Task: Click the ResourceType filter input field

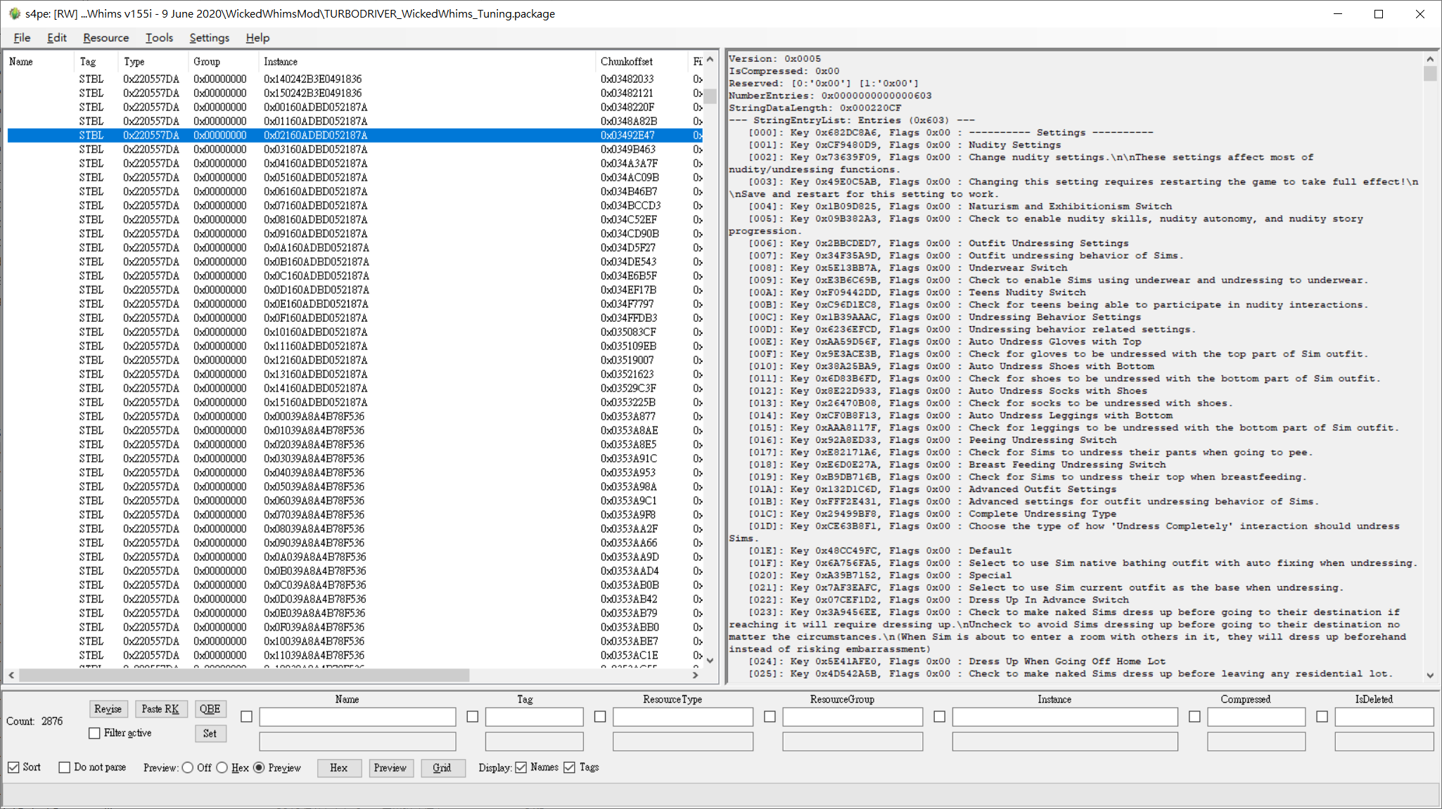Action: [x=682, y=717]
